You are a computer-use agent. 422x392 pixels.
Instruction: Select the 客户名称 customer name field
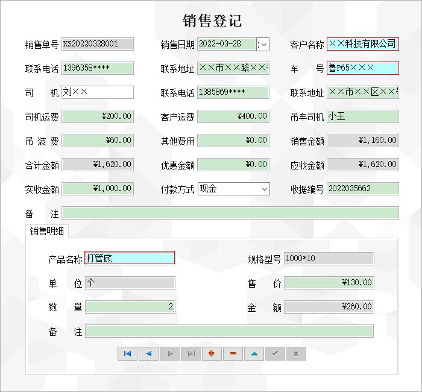click(363, 44)
